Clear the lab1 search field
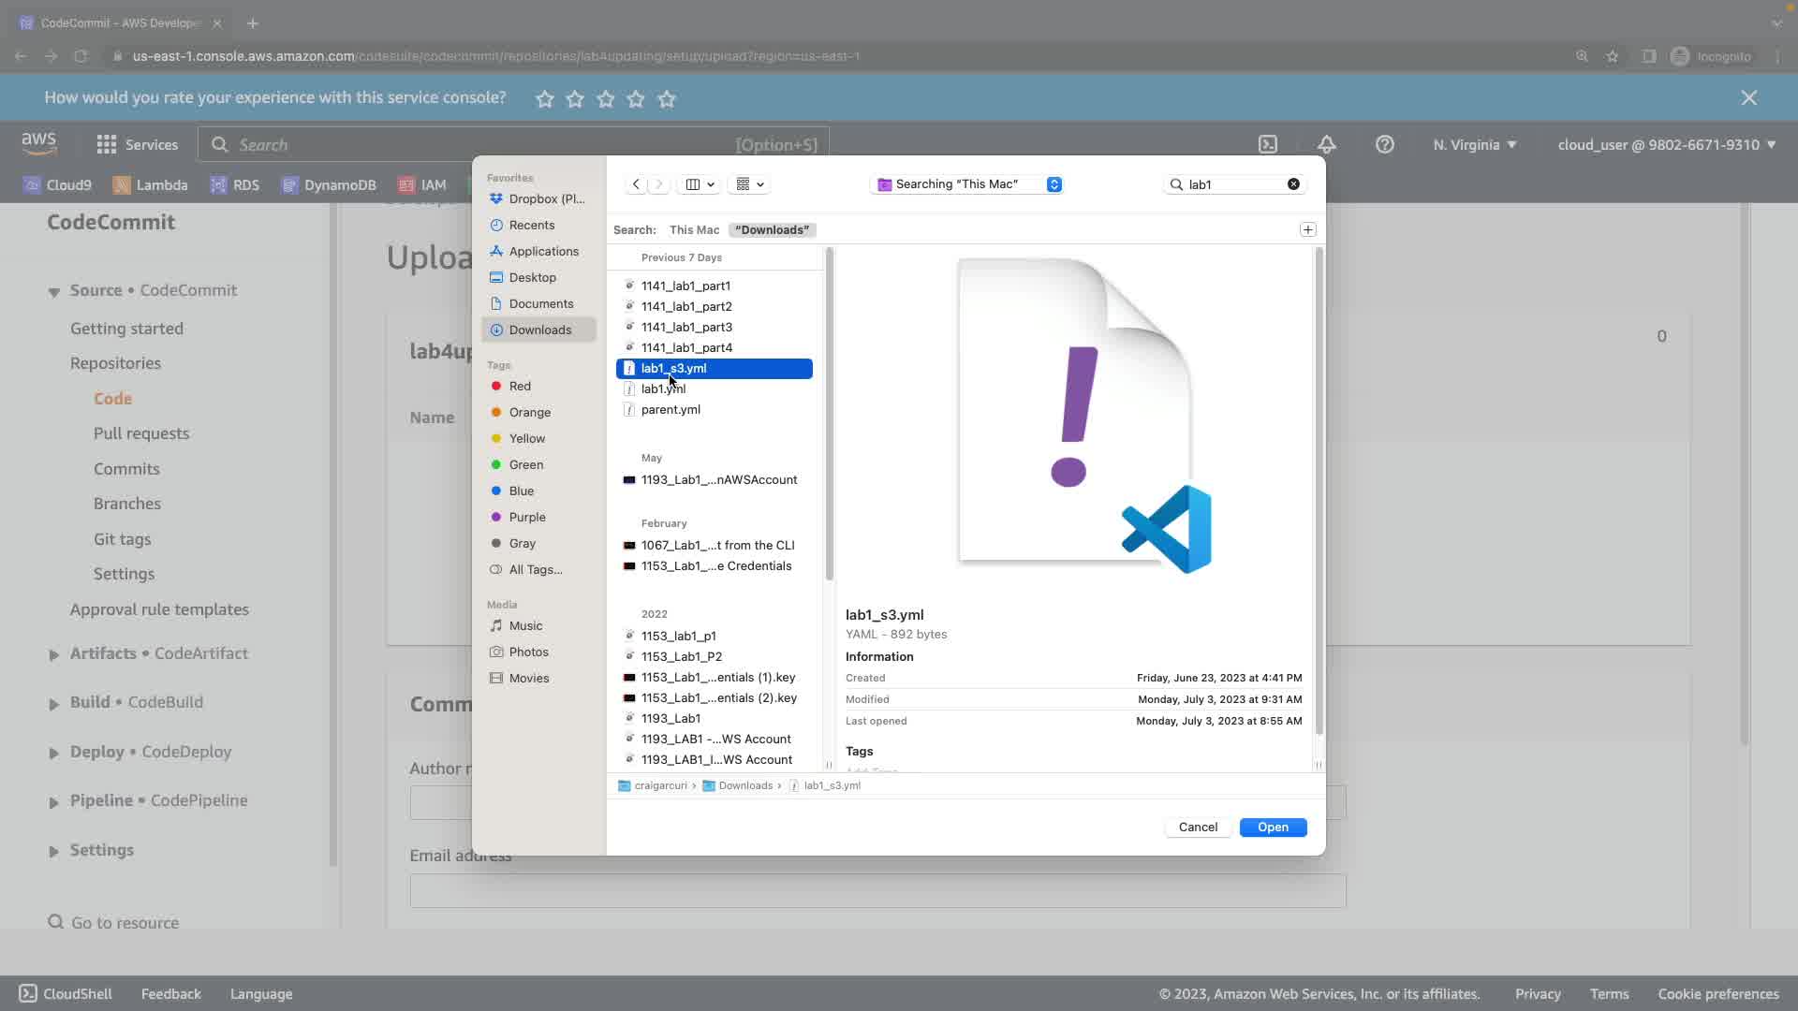 (1293, 184)
